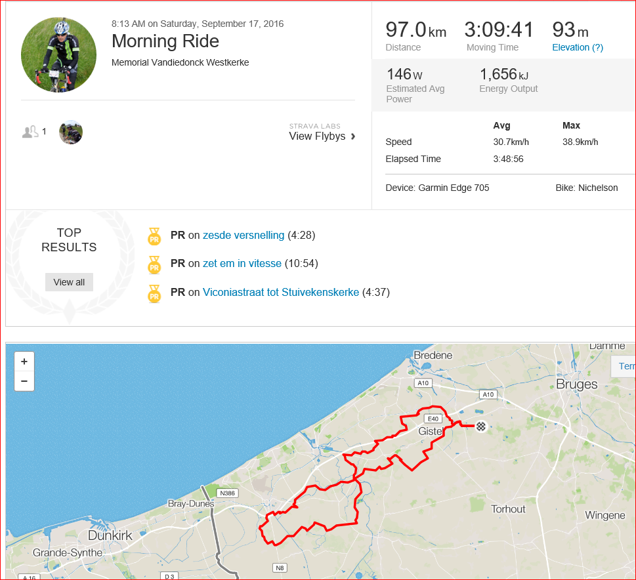Viewport: 636px width, 580px height.
Task: Open the Viconiastraat tot Stuivekenskerke segment link
Action: tap(281, 293)
